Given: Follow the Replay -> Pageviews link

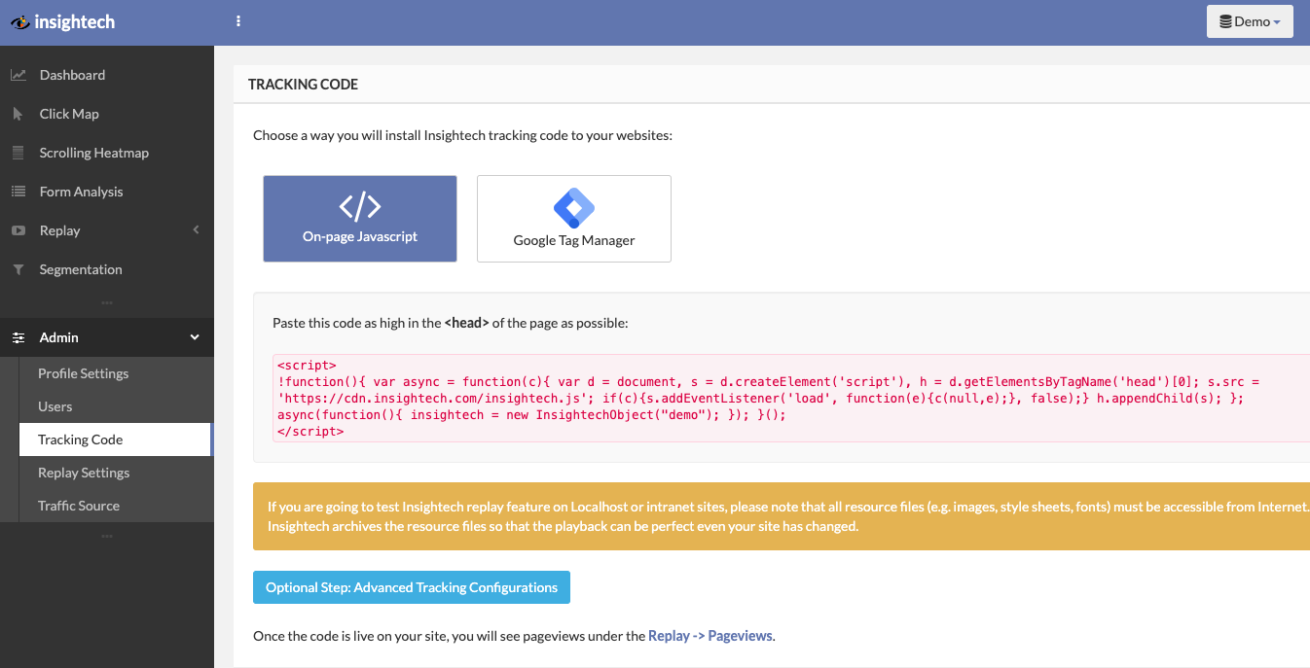Looking at the screenshot, I should pos(710,636).
